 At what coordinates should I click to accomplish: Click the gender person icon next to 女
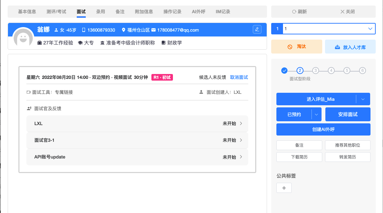point(56,30)
